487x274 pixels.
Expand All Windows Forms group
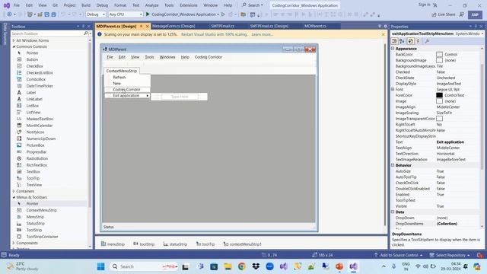tap(14, 40)
